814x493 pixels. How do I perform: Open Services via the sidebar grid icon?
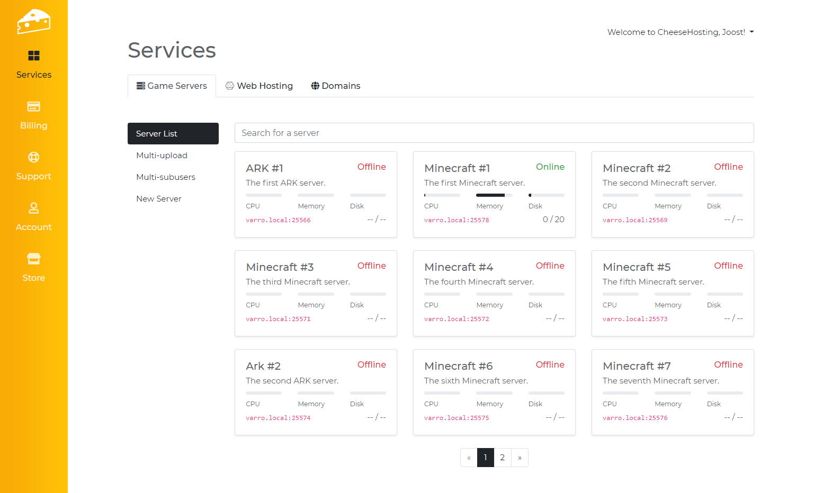34,56
